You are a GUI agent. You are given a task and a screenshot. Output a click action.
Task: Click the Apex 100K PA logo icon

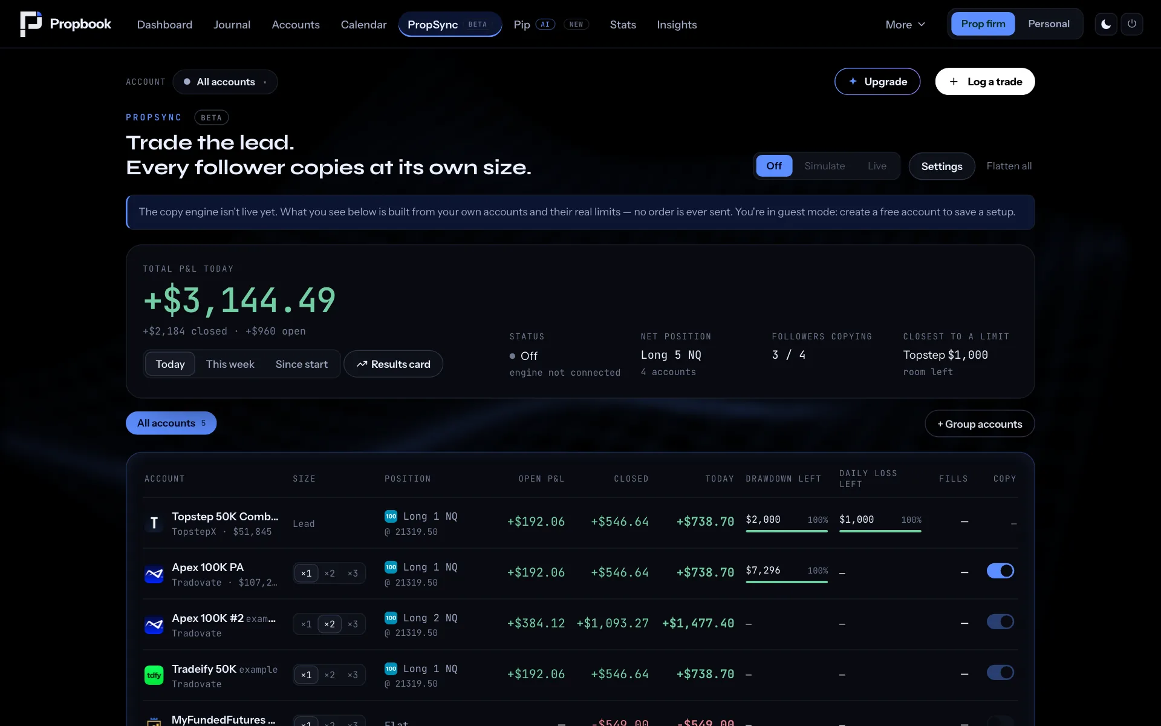click(x=154, y=574)
